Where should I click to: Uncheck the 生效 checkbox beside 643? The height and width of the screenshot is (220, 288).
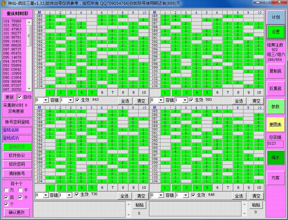(x=77, y=100)
